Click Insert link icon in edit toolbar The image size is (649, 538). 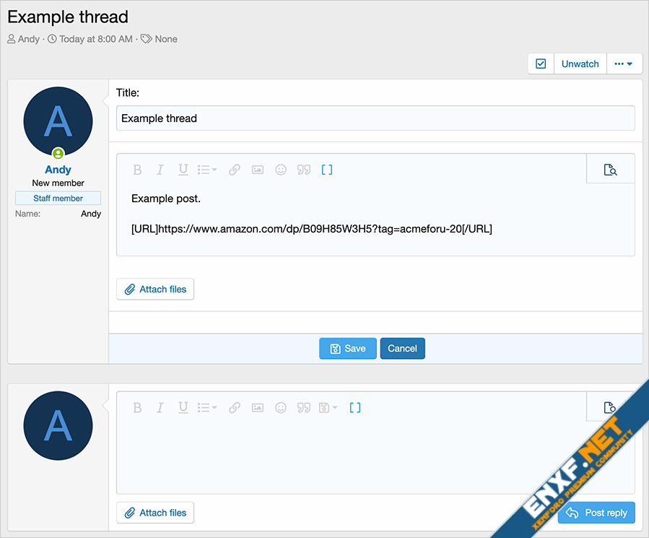point(235,170)
